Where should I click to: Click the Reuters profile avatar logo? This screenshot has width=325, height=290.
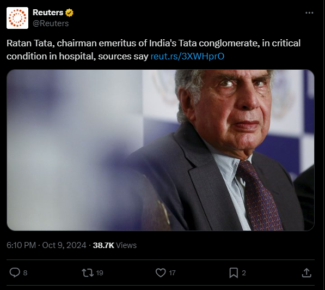17,18
